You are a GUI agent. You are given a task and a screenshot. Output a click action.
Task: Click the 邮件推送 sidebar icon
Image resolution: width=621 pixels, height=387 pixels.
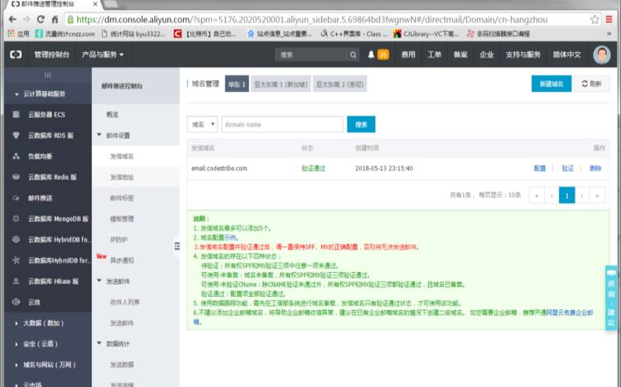pos(17,198)
